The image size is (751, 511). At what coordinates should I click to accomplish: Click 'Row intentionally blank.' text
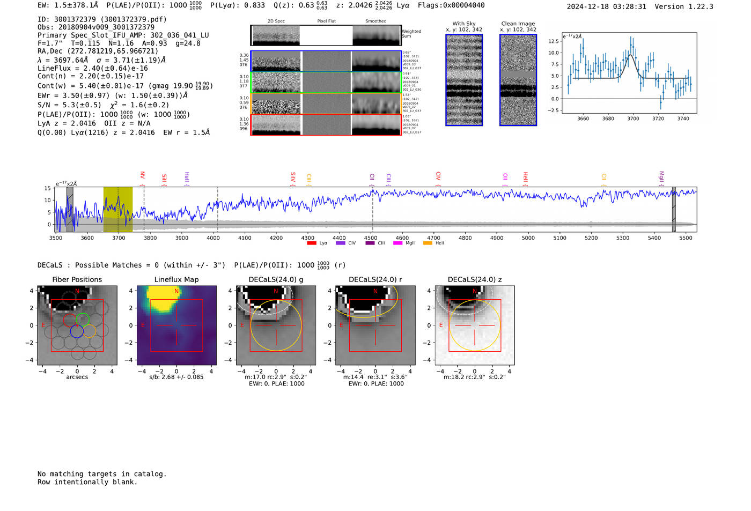point(87,482)
